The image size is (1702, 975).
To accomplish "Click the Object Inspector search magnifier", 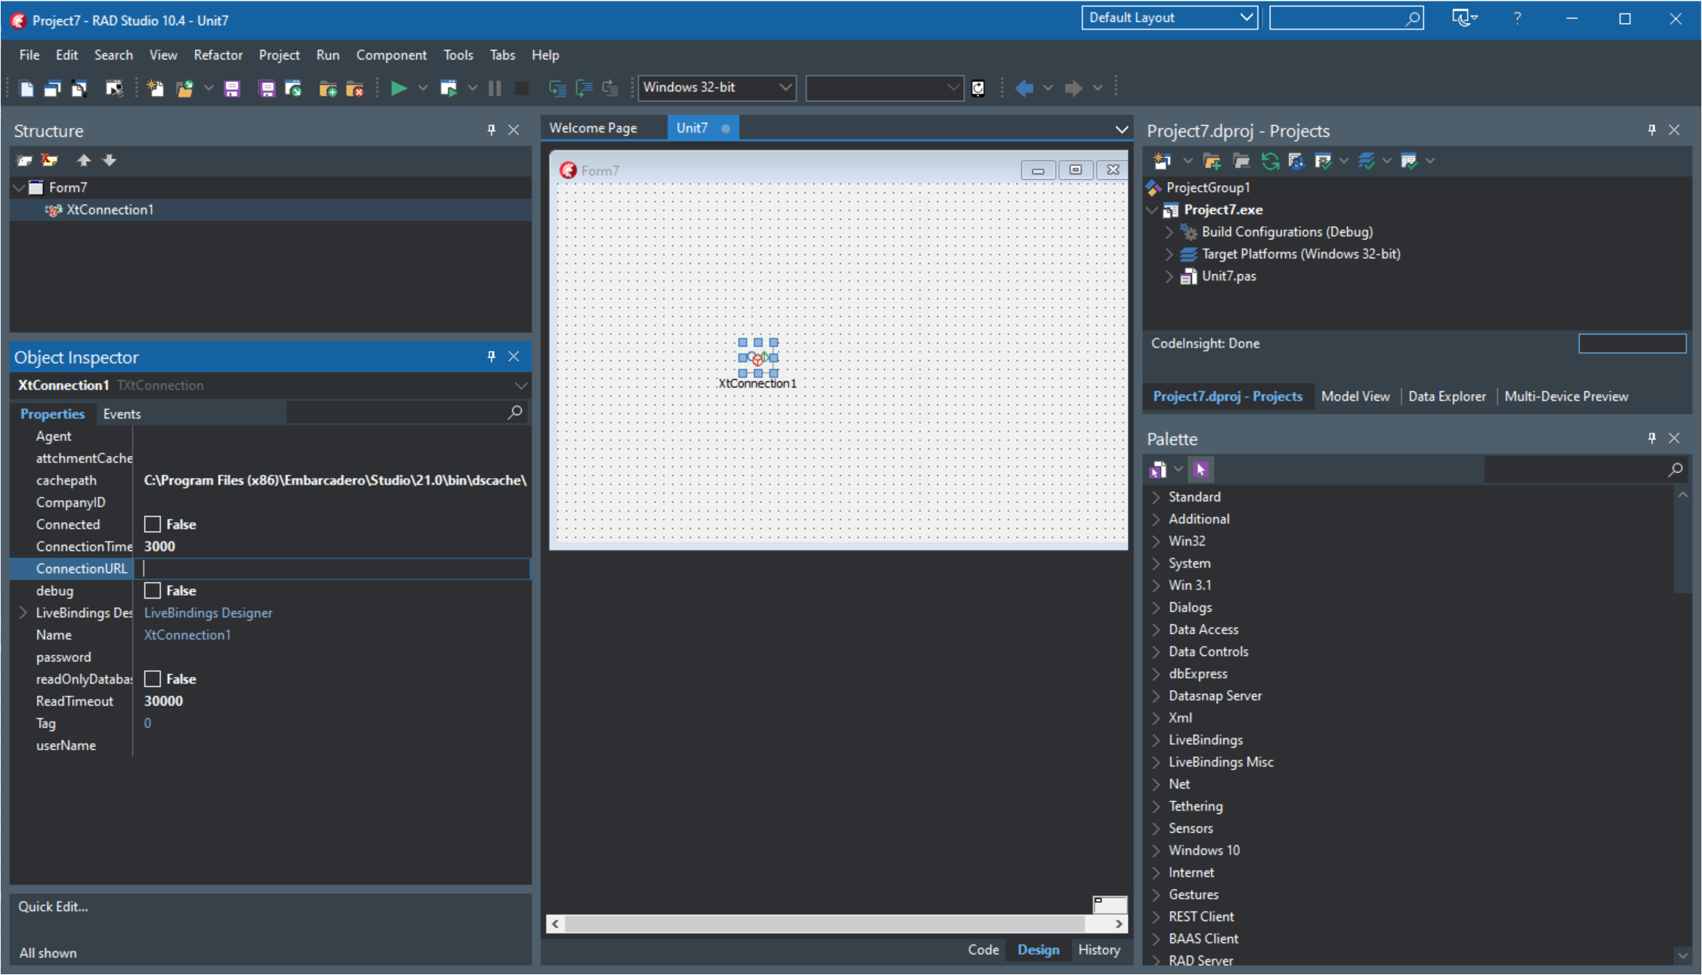I will click(515, 412).
